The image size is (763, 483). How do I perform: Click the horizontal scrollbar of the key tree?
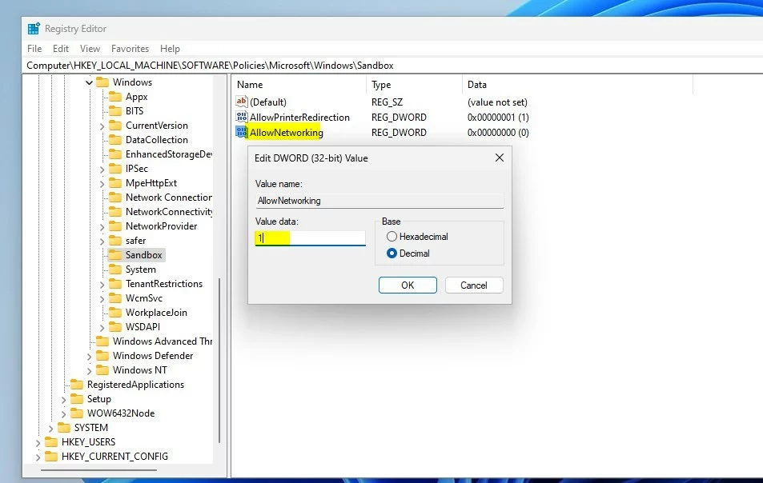pos(98,470)
